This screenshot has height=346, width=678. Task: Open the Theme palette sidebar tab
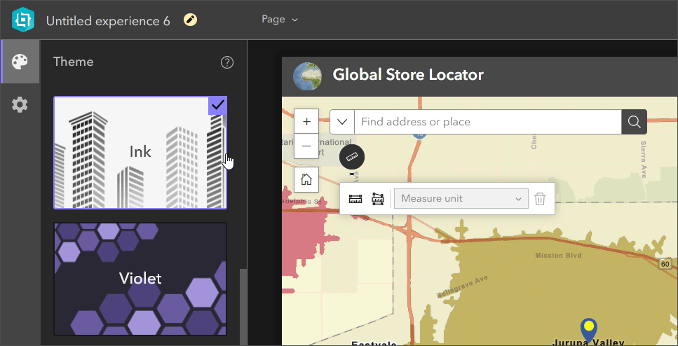tap(20, 62)
